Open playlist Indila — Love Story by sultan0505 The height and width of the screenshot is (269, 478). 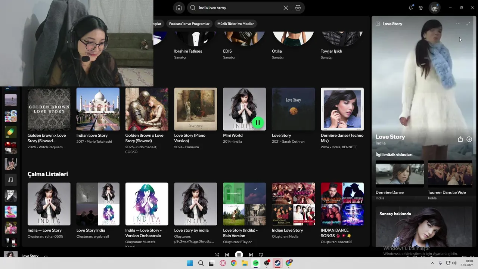pyautogui.click(x=49, y=204)
